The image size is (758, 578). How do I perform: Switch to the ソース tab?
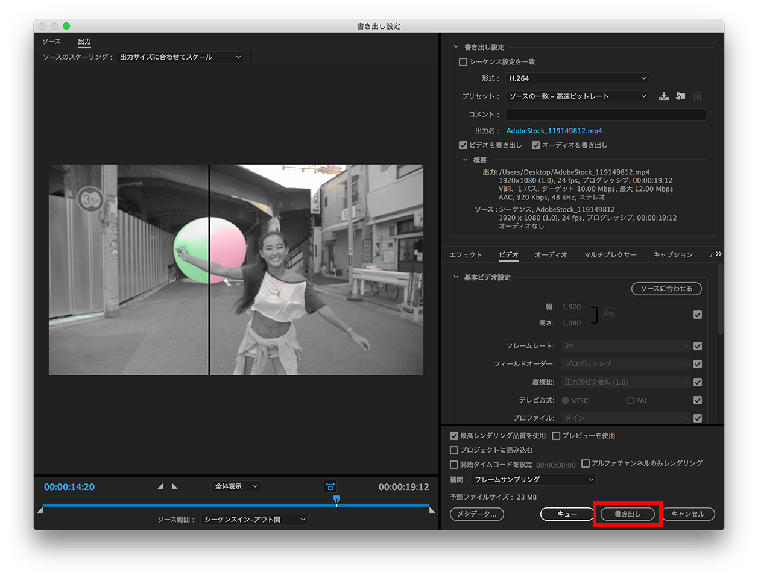pos(51,42)
